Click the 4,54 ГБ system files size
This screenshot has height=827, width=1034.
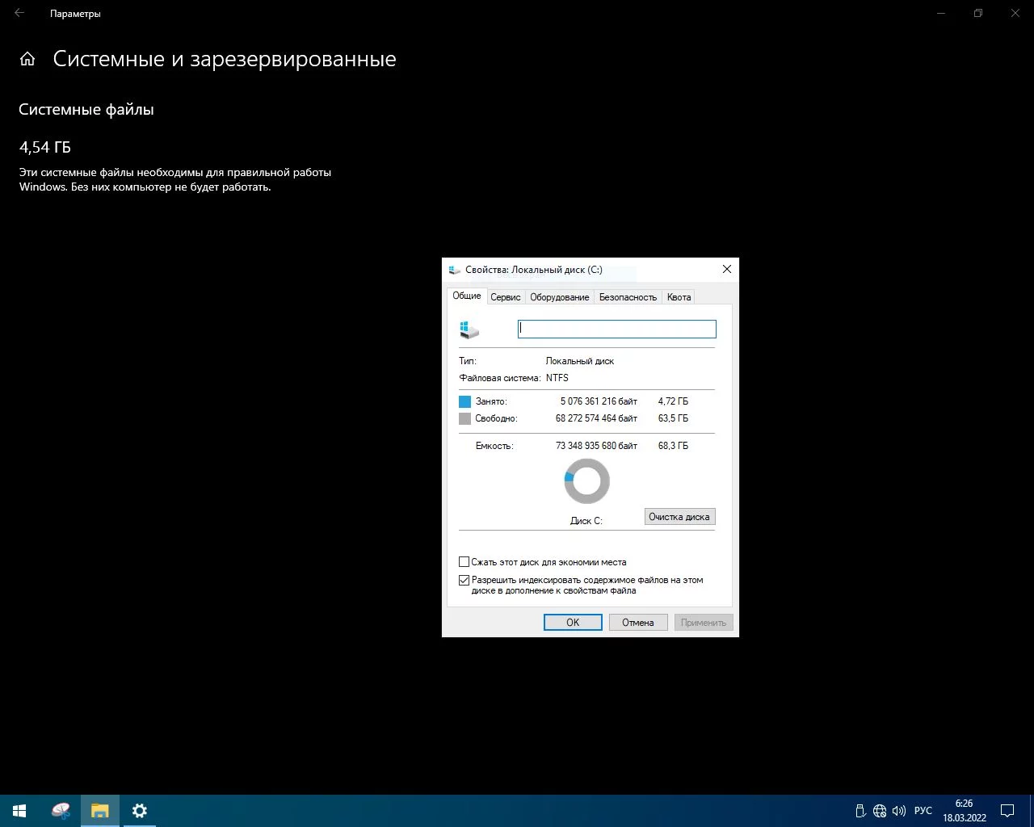point(45,147)
